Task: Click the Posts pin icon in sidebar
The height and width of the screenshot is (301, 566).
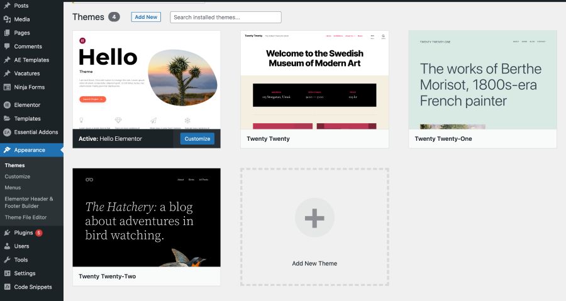Action: (7, 6)
